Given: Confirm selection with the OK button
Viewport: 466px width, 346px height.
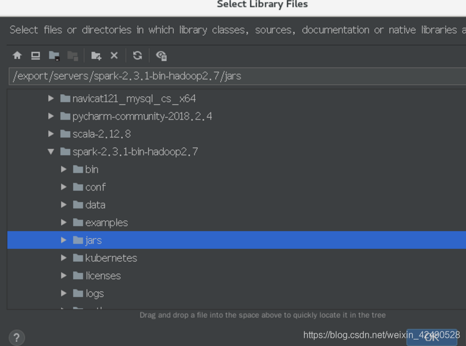Looking at the screenshot, I should [432, 337].
